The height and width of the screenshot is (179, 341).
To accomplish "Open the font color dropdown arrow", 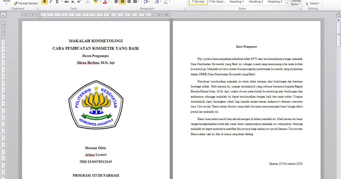I will [109, 2].
